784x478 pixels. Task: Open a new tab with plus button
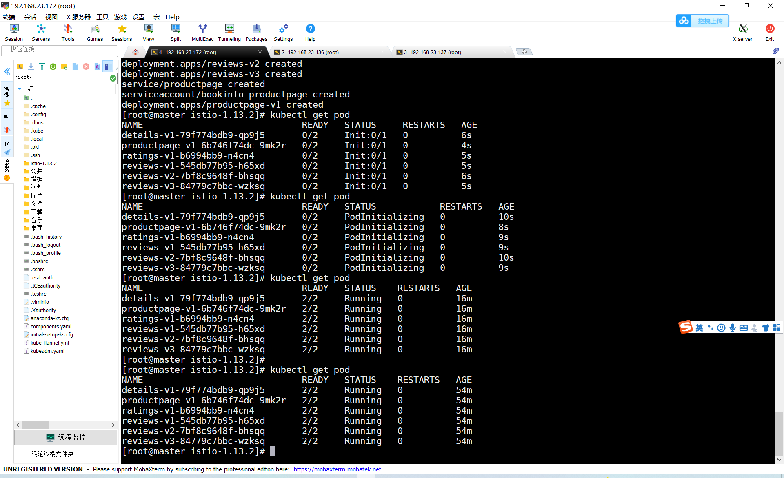coord(524,52)
